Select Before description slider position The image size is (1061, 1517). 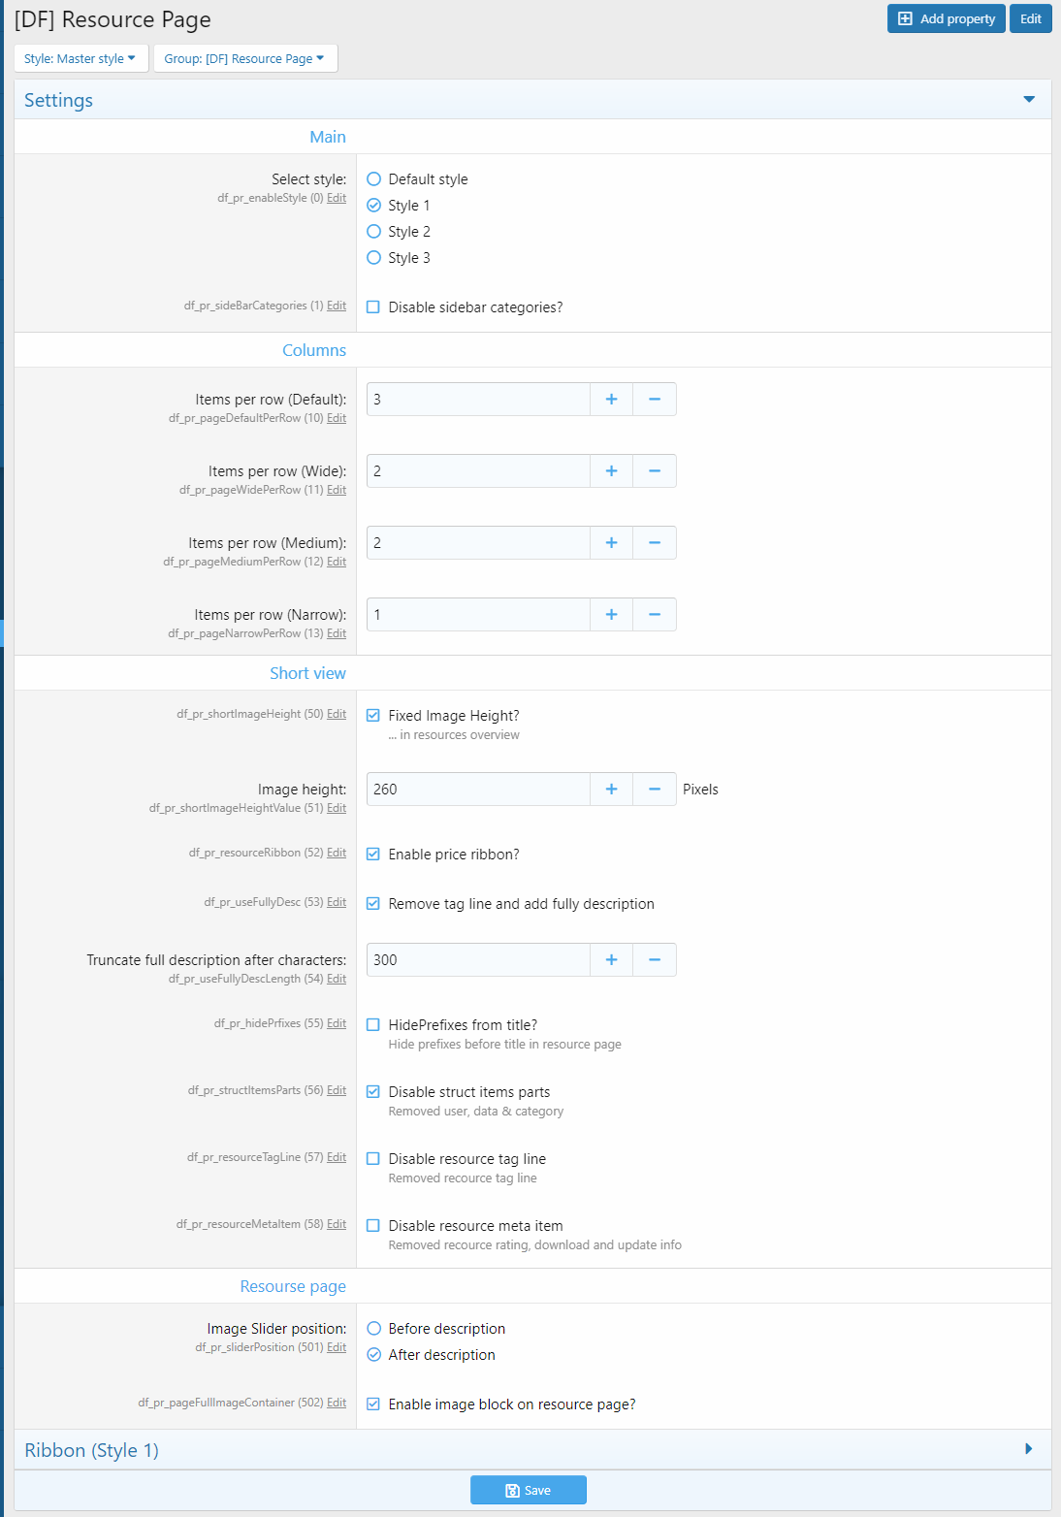pyautogui.click(x=374, y=1329)
